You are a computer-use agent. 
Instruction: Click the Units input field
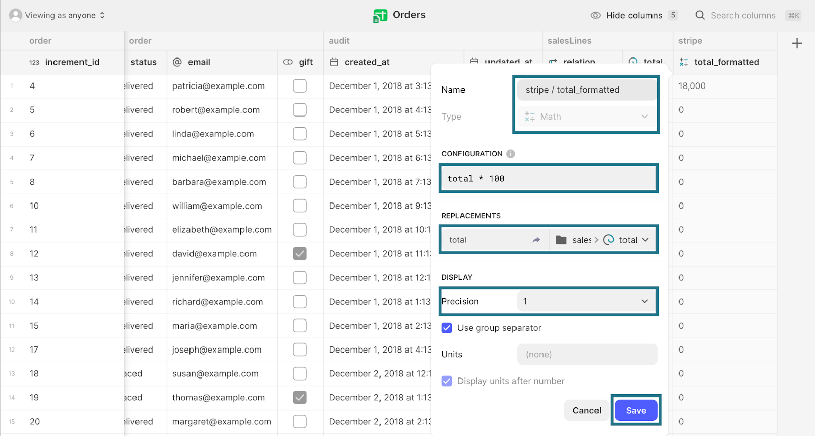click(x=587, y=354)
